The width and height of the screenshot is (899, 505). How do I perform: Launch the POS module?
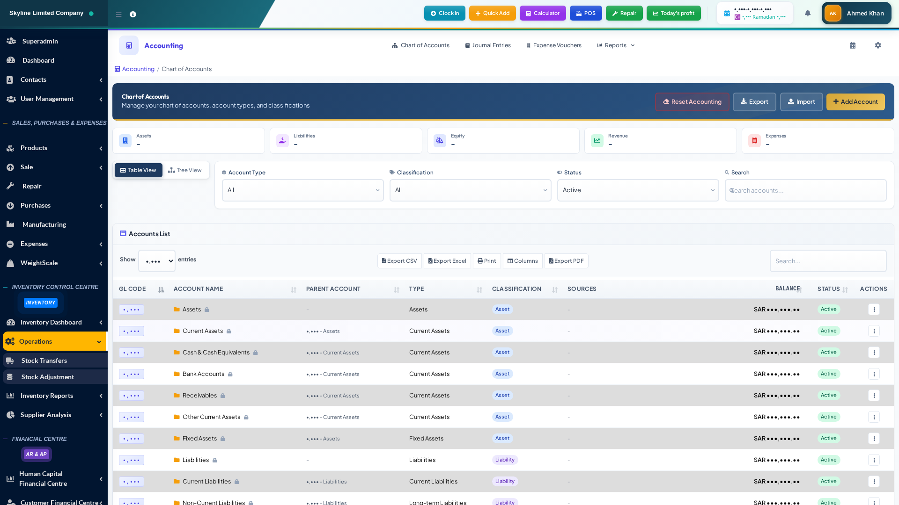tap(586, 13)
